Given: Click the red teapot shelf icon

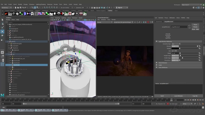Looking at the screenshot, I should click(x=6, y=14).
